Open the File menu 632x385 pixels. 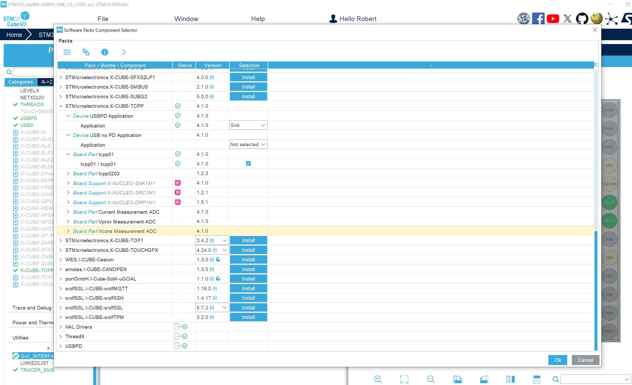[x=103, y=19]
